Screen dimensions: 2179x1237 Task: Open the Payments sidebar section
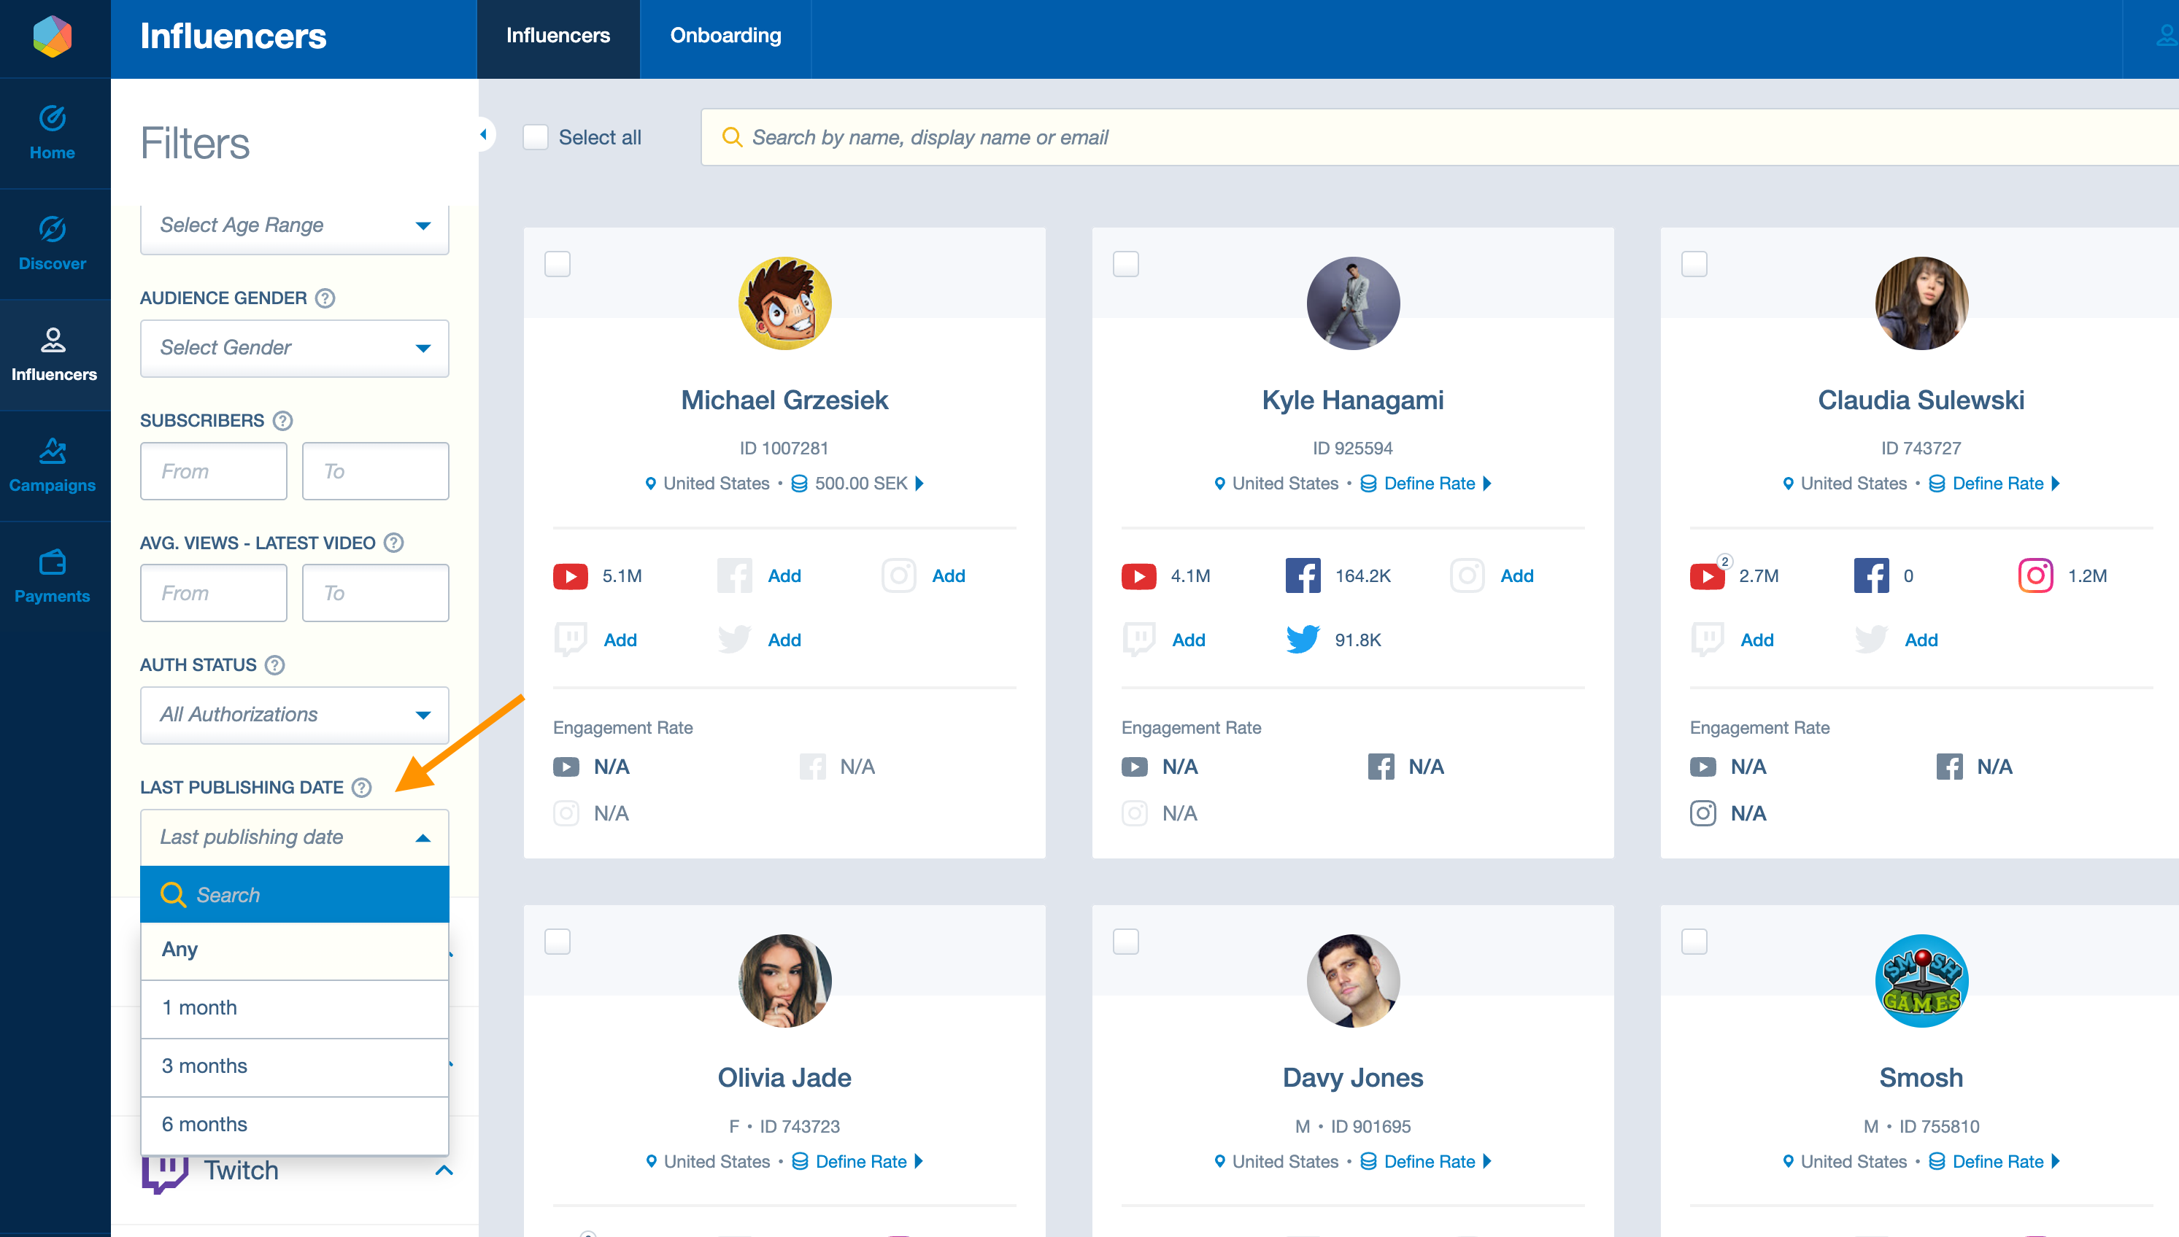(53, 576)
